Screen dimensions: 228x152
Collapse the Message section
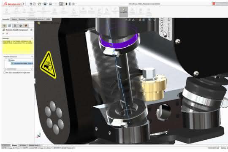coord(32,38)
